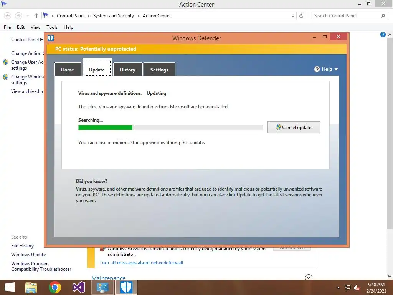
Task: Open Change Action Center settings link
Action: [28, 53]
